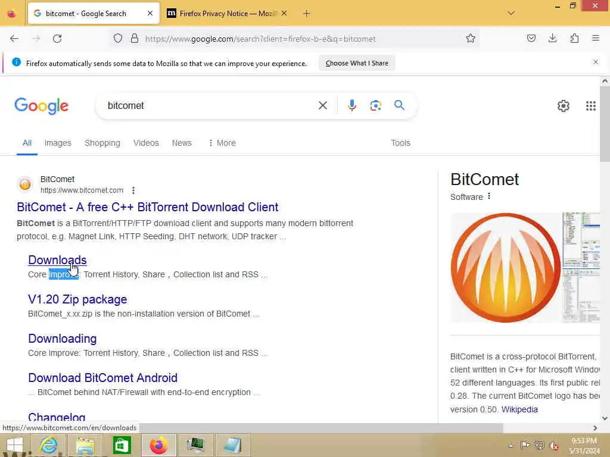610x457 pixels.
Task: Go back to the previous page
Action: click(x=14, y=39)
